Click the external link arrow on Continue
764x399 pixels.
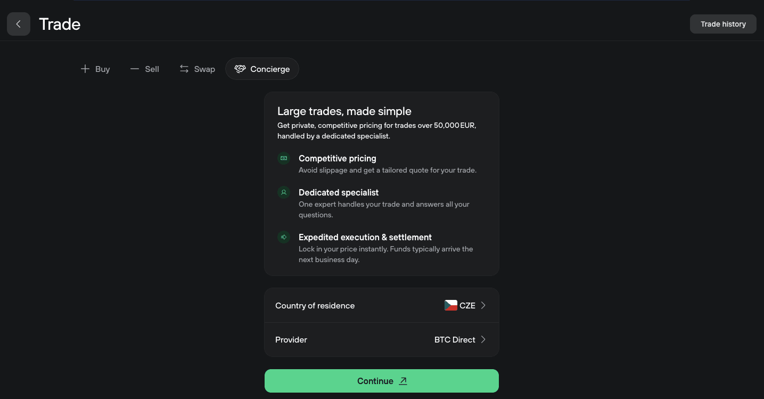click(x=403, y=381)
